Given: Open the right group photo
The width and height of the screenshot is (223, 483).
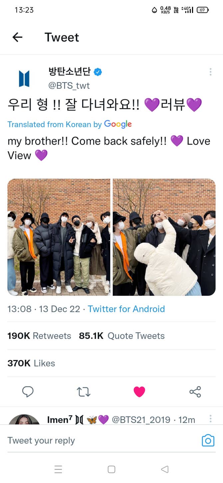Looking at the screenshot, I should click(x=164, y=237).
